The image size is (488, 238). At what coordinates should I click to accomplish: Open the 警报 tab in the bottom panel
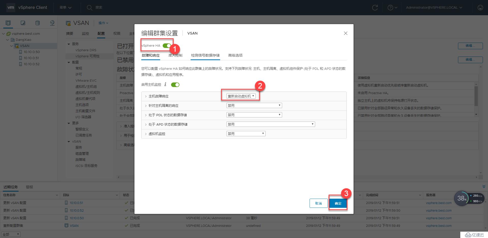[29, 187]
